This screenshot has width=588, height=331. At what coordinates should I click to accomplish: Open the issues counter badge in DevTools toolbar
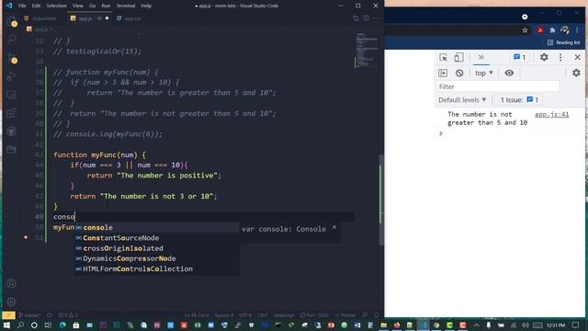[520, 57]
